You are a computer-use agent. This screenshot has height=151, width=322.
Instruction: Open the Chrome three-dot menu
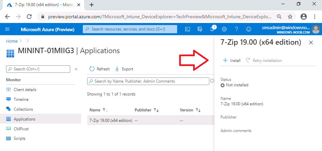315,17
